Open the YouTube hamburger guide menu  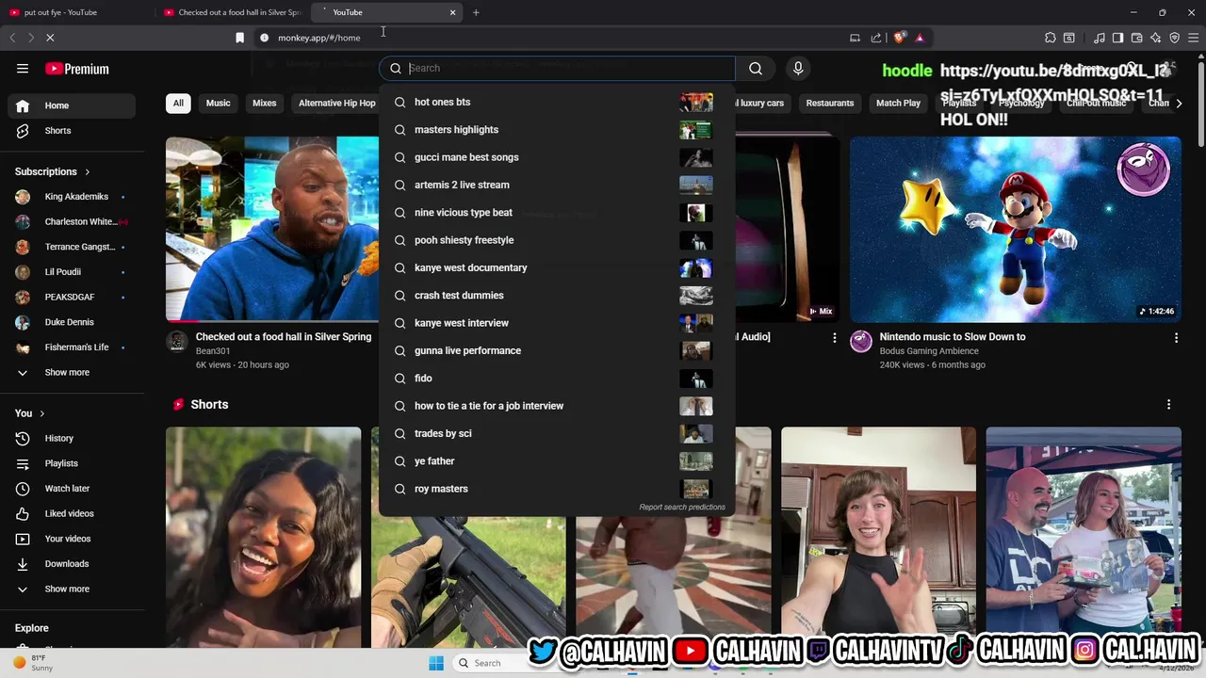(x=23, y=69)
